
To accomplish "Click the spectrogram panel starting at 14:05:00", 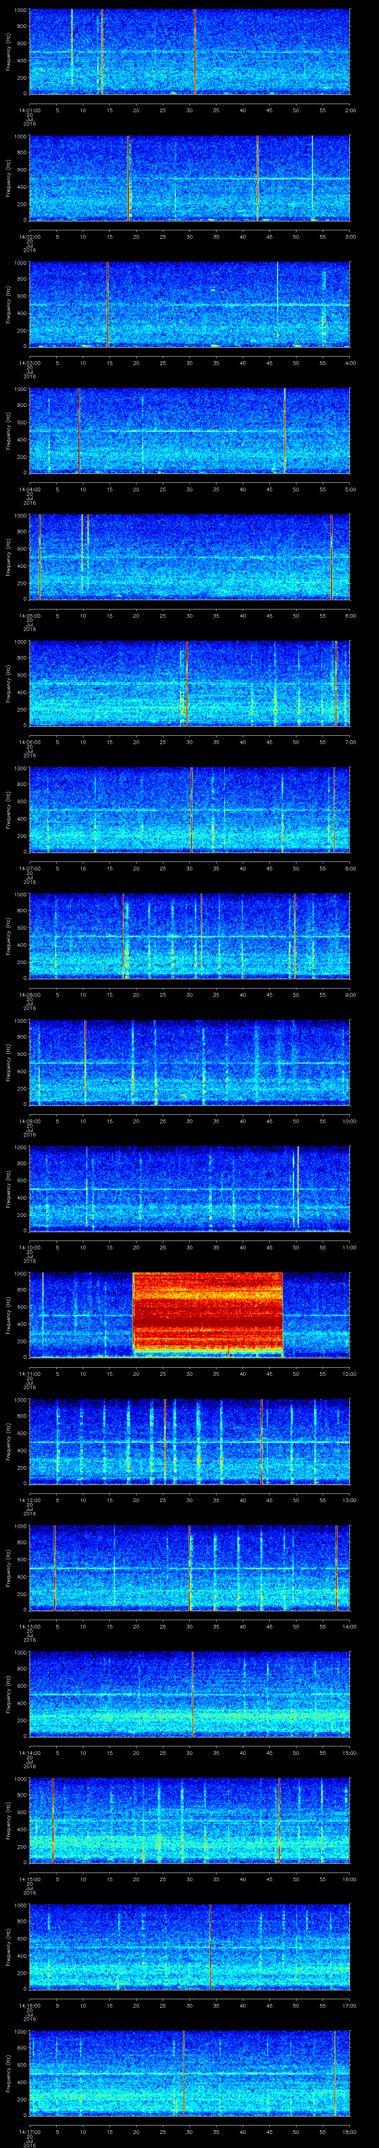I will [x=189, y=558].
